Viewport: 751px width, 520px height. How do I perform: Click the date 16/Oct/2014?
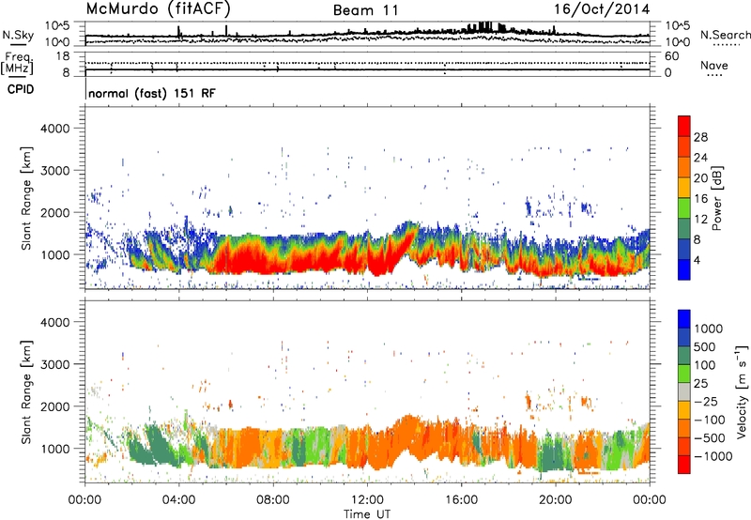[602, 9]
